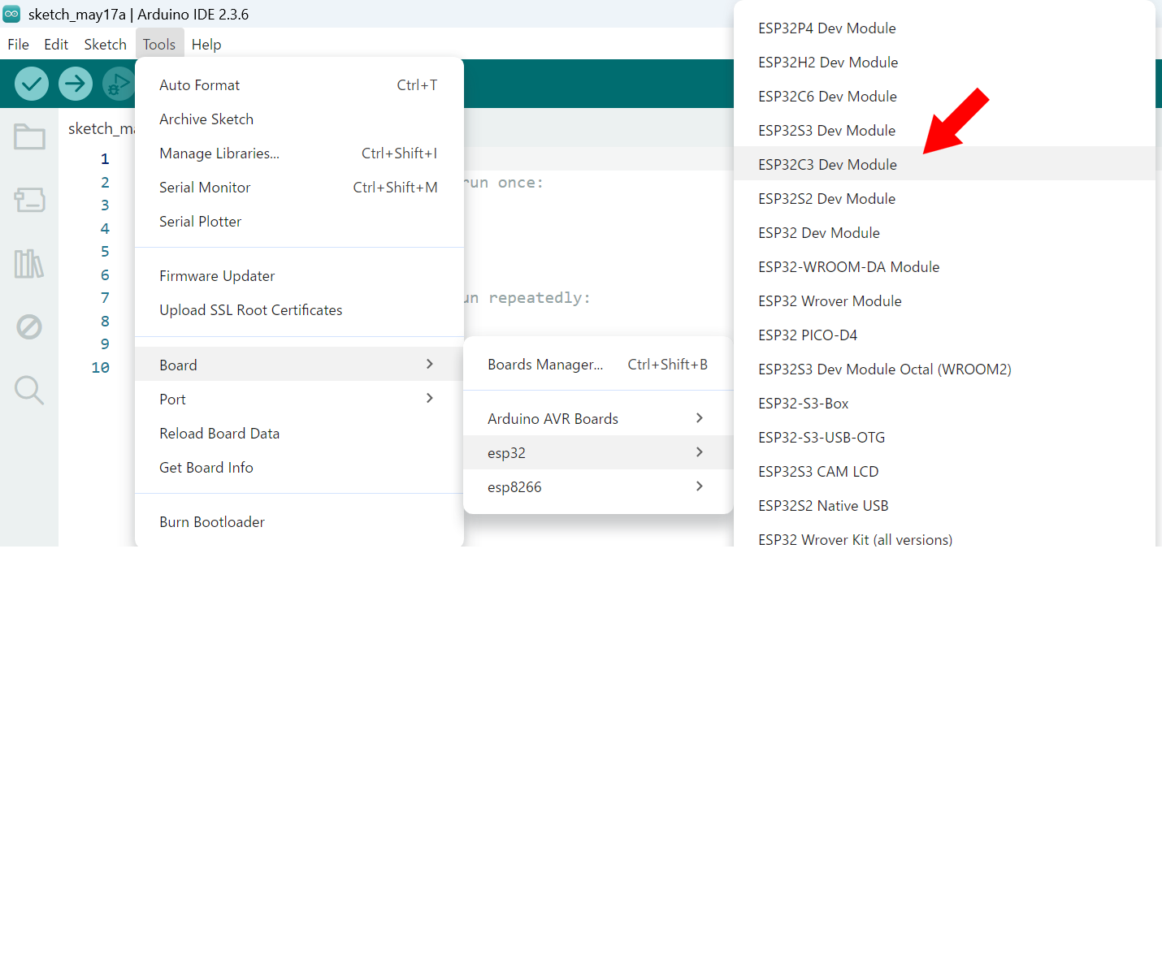Close the Tools menu in menu bar
Screen dimensions: 1162x955
tap(159, 45)
